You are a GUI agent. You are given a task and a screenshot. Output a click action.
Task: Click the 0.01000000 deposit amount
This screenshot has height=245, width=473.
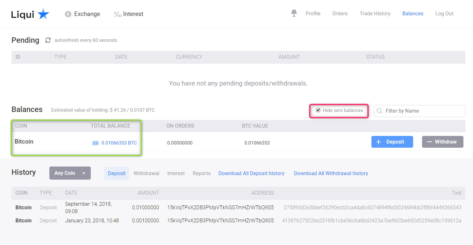coord(146,207)
